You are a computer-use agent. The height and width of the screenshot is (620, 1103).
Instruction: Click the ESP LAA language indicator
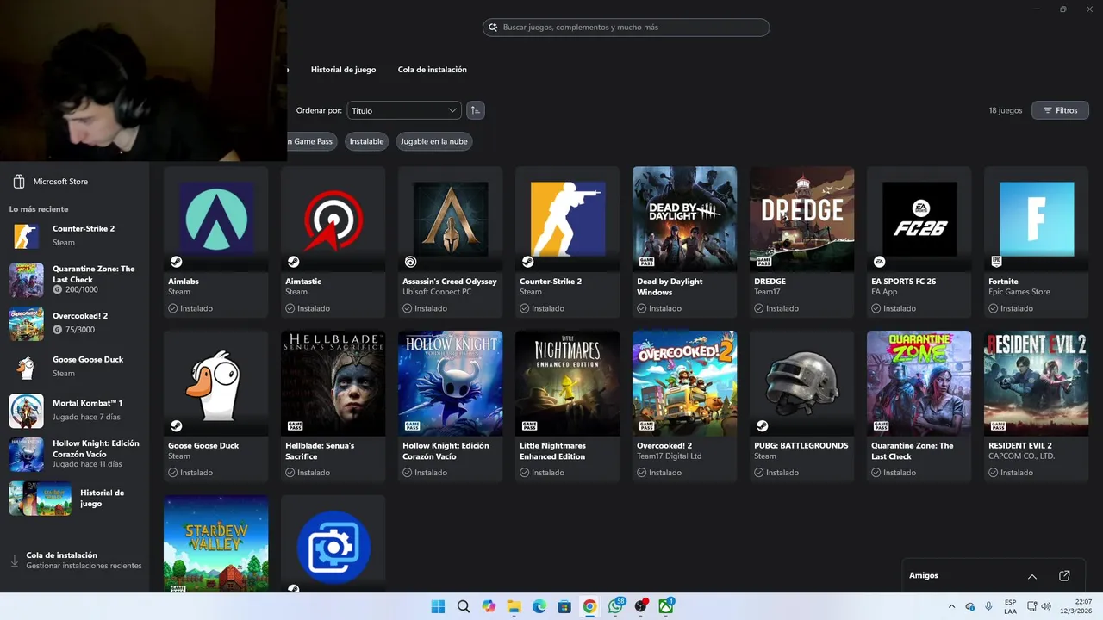click(x=1010, y=606)
